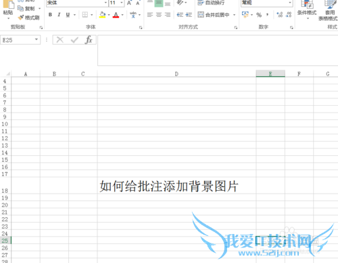Click the accounting number format icon
The width and height of the screenshot is (338, 263).
pos(245,15)
